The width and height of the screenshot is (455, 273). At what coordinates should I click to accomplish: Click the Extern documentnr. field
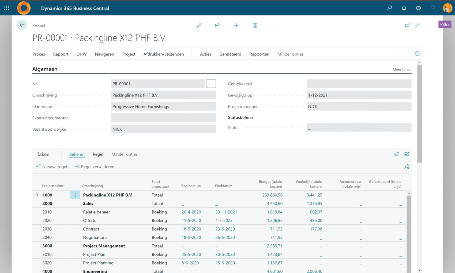[163, 118]
